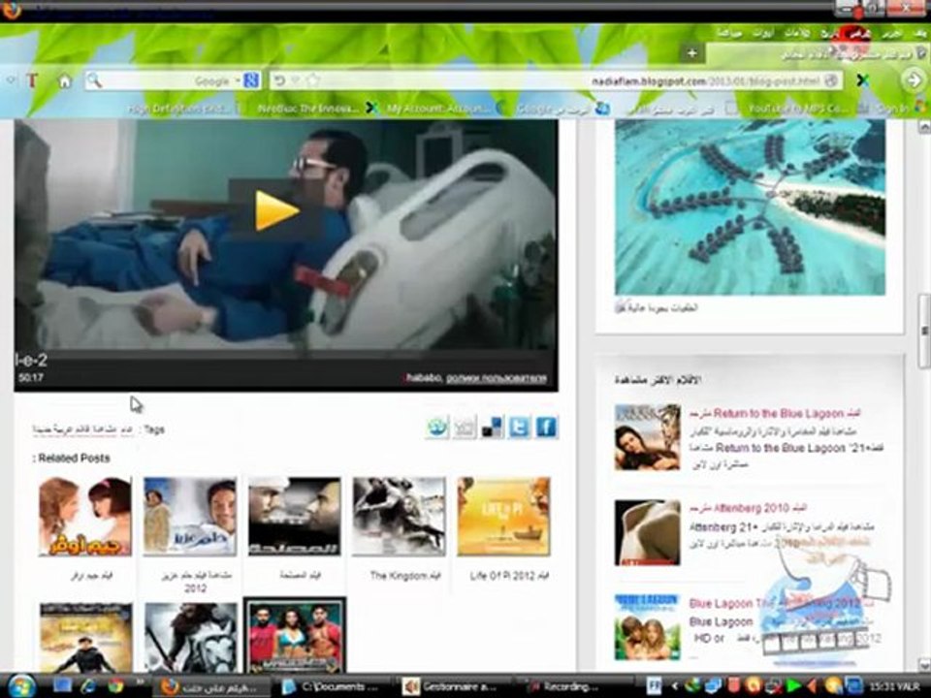Play the embedded video with the yellow arrow
This screenshot has height=698, width=931.
(x=276, y=209)
